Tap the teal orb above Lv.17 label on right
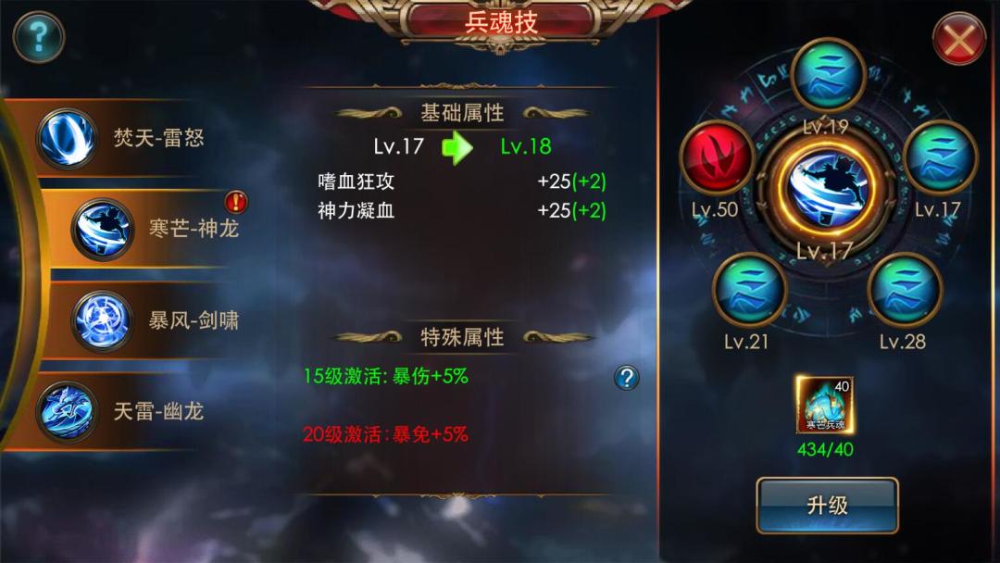The image size is (1000, 563). tap(940, 156)
